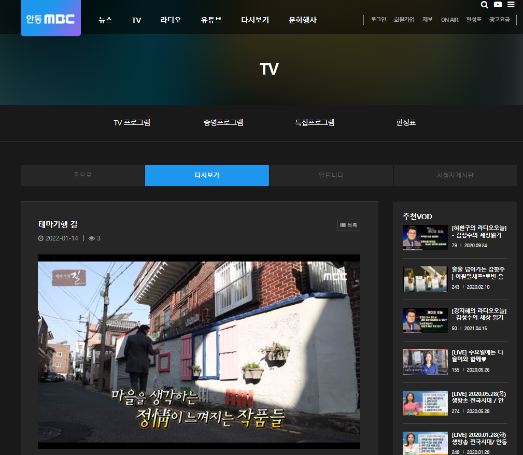Open the hamburger menu icon
Screen dimensions: 523x455
(511, 5)
